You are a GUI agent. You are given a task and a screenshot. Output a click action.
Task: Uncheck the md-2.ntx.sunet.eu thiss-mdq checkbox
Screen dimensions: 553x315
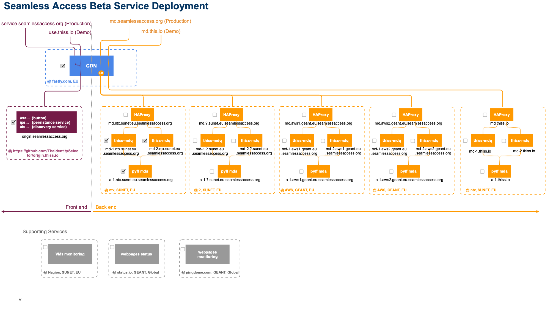tap(145, 141)
